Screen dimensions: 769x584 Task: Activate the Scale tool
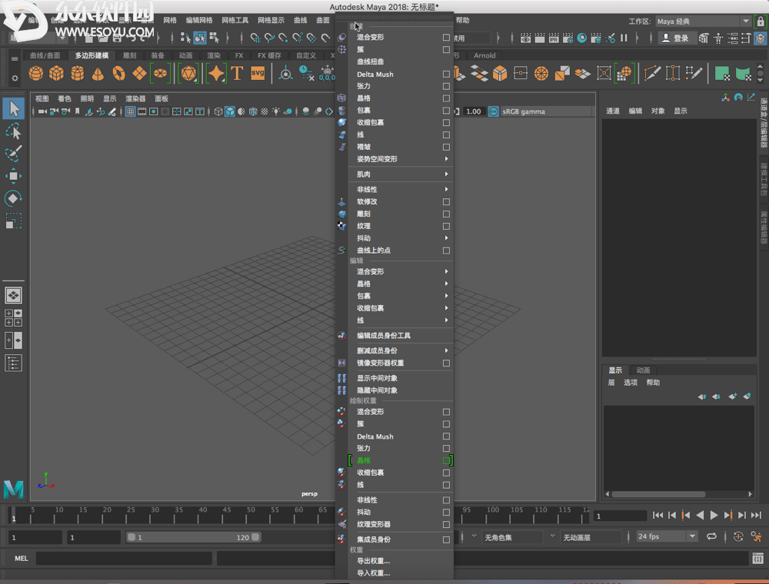point(14,221)
